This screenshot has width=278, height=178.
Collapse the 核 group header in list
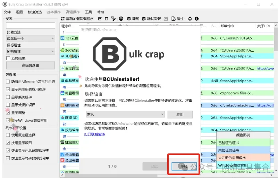point(64,100)
